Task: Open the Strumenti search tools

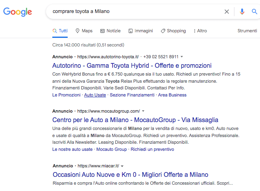Action: point(247,31)
